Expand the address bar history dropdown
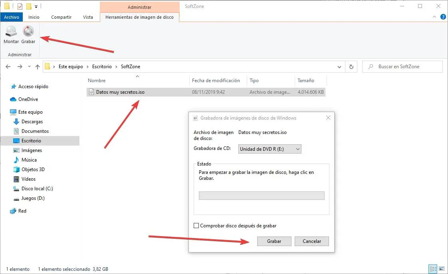 click(x=339, y=67)
